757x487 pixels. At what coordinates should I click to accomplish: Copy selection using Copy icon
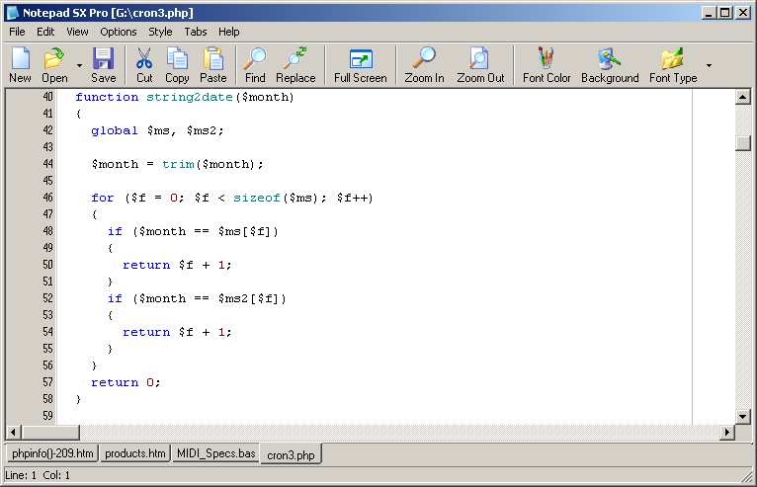tap(177, 65)
